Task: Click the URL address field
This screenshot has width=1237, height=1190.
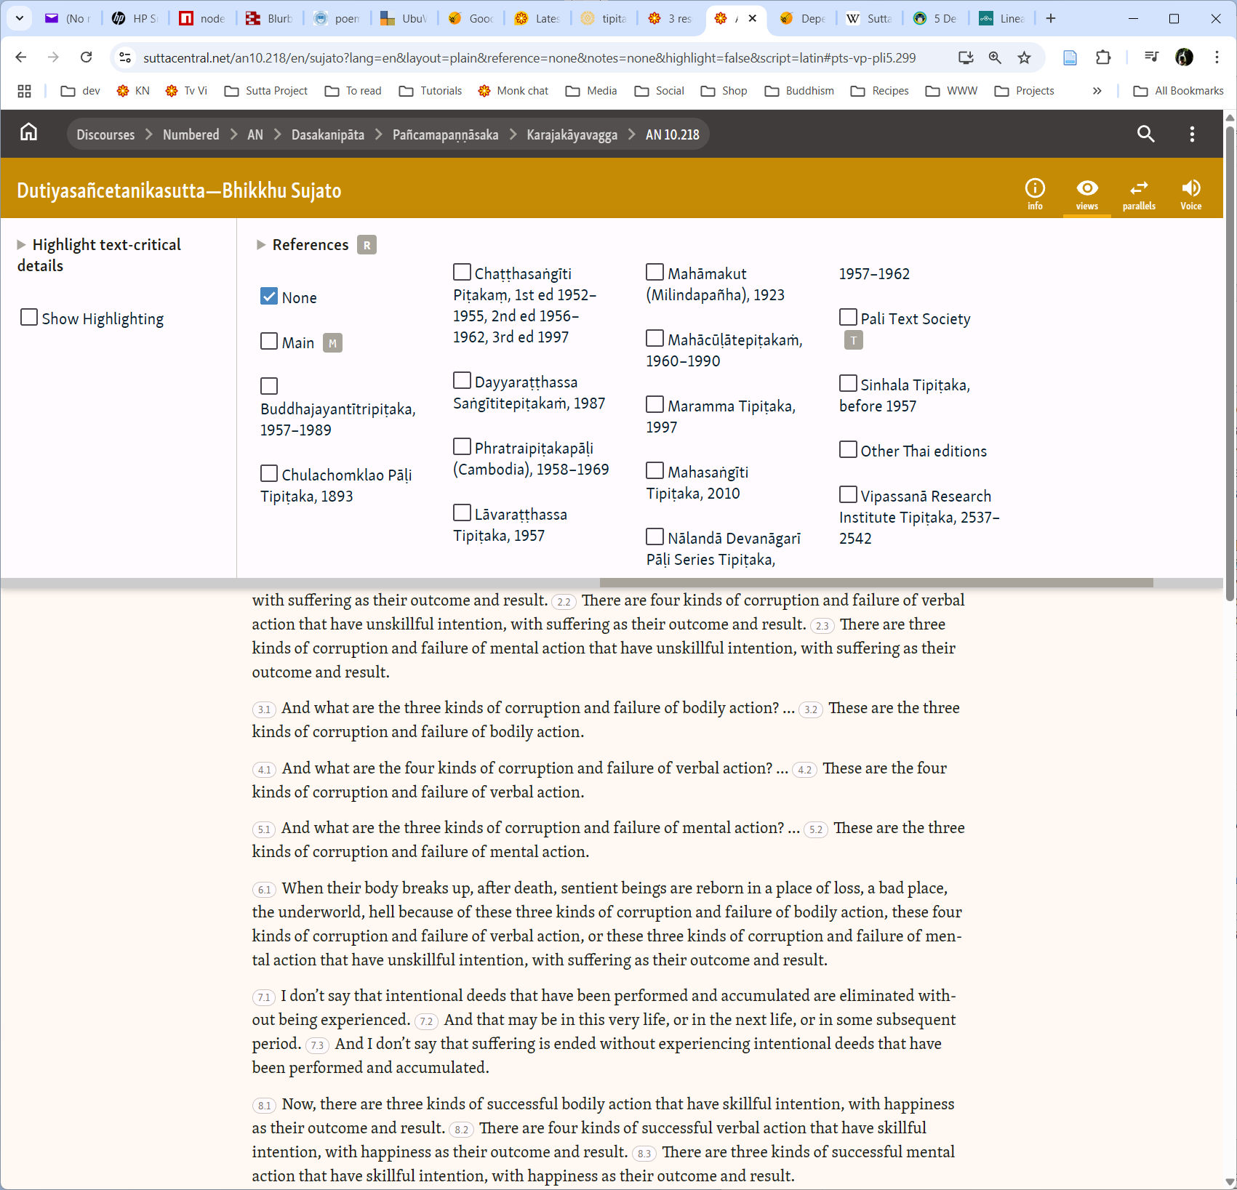Action: click(529, 57)
